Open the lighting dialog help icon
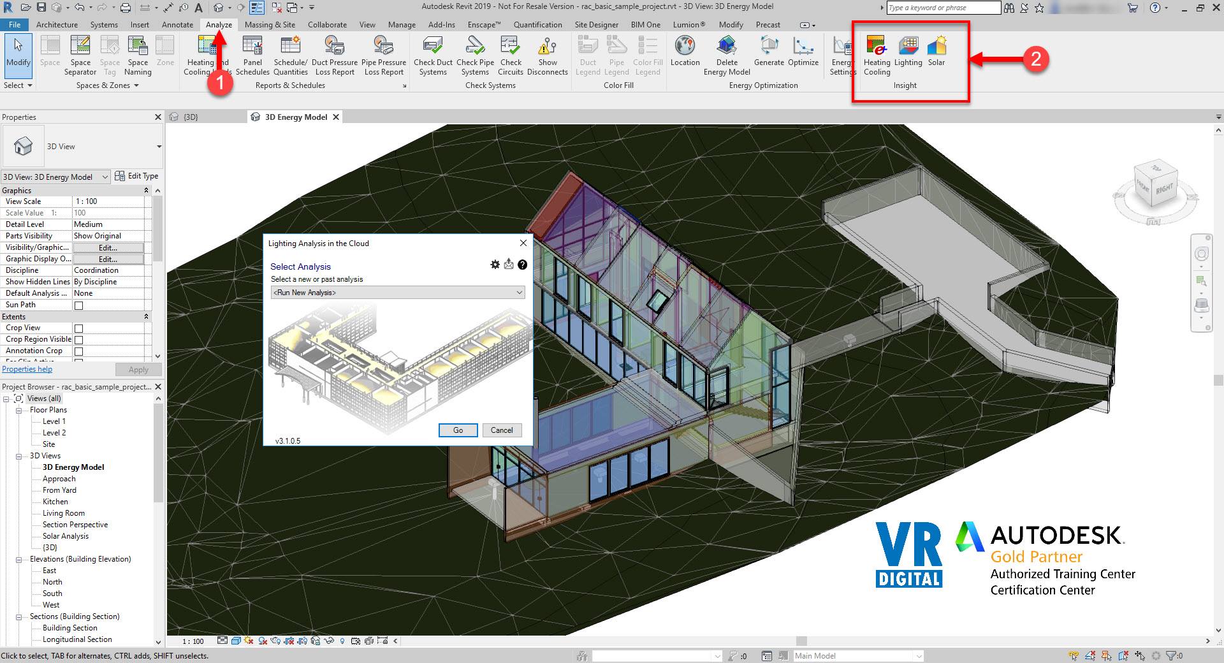 click(x=522, y=265)
